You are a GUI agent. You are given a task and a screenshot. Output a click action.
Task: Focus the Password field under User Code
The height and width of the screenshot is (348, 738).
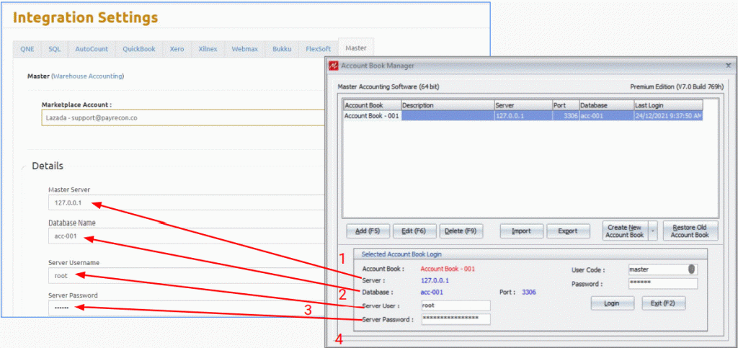coord(663,283)
